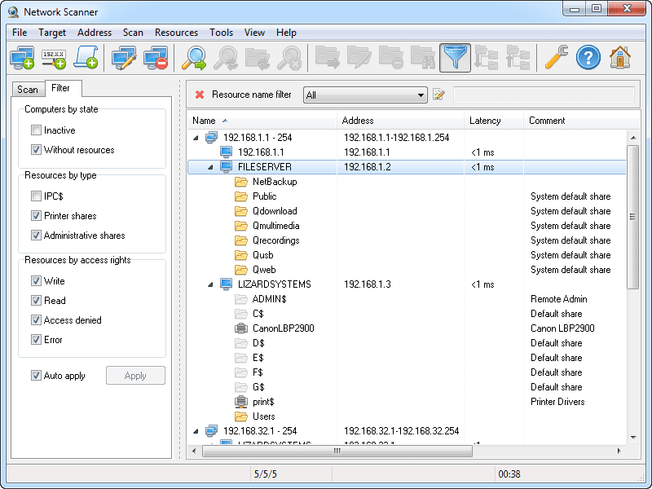Image resolution: width=652 pixels, height=489 pixels.
Task: Clear resource name filter with red X
Action: tap(200, 95)
